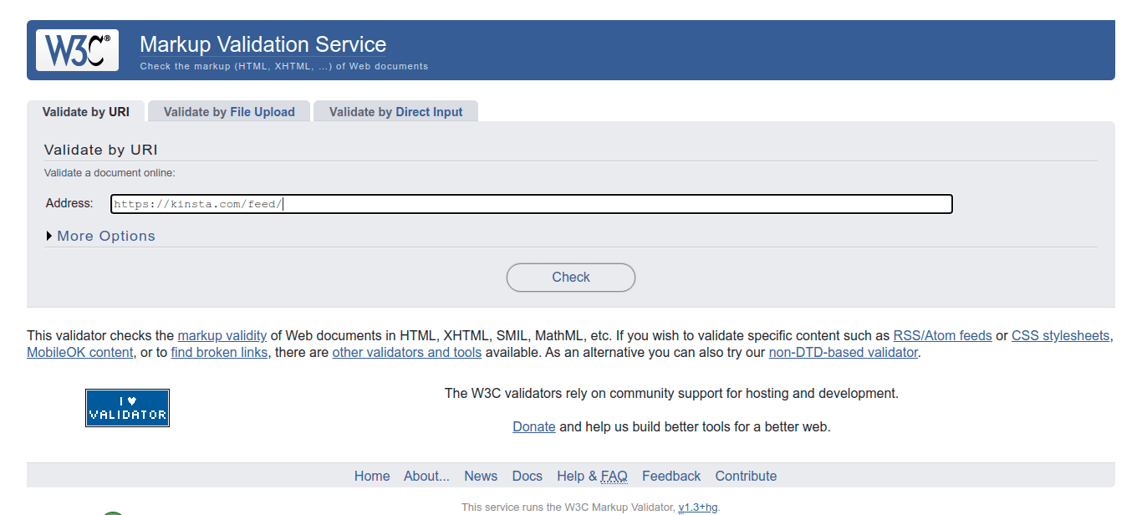Open the CSS stylesheets link
Viewport: 1142px width, 515px height.
[x=1061, y=335]
